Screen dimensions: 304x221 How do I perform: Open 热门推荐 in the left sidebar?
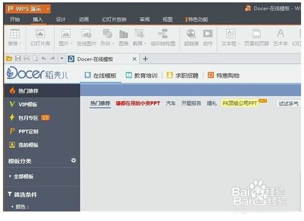tap(42, 91)
